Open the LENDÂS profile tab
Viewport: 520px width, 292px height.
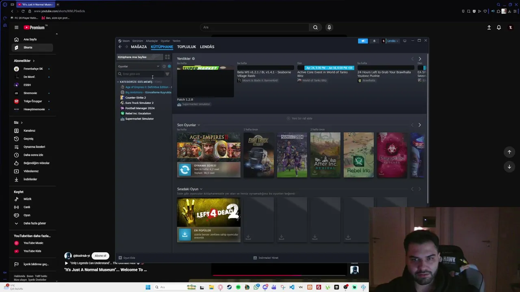(207, 47)
